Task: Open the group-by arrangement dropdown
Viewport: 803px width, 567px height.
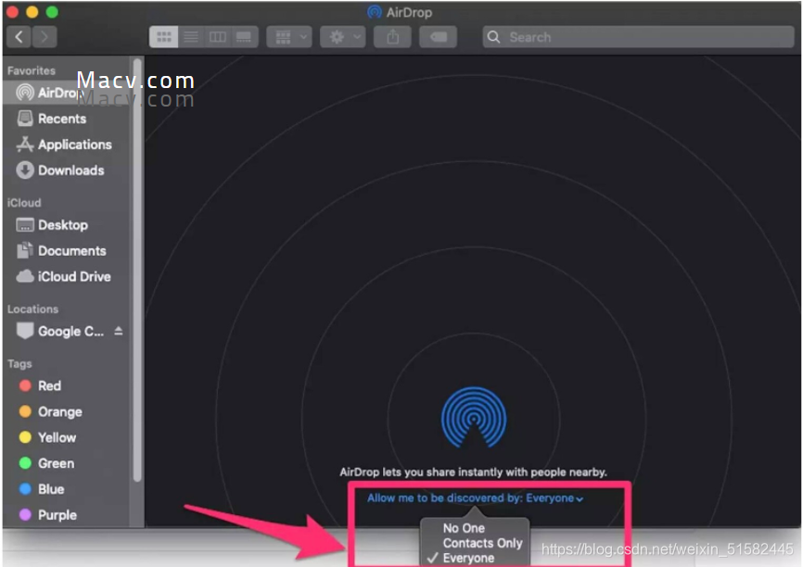Action: (289, 37)
